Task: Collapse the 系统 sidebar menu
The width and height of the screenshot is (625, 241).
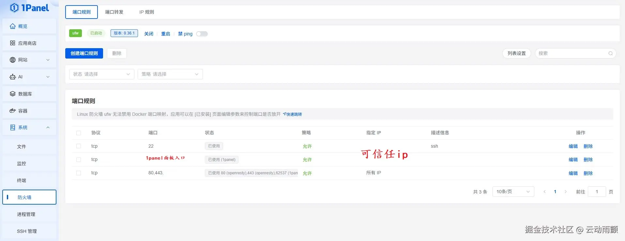Action: click(48, 127)
